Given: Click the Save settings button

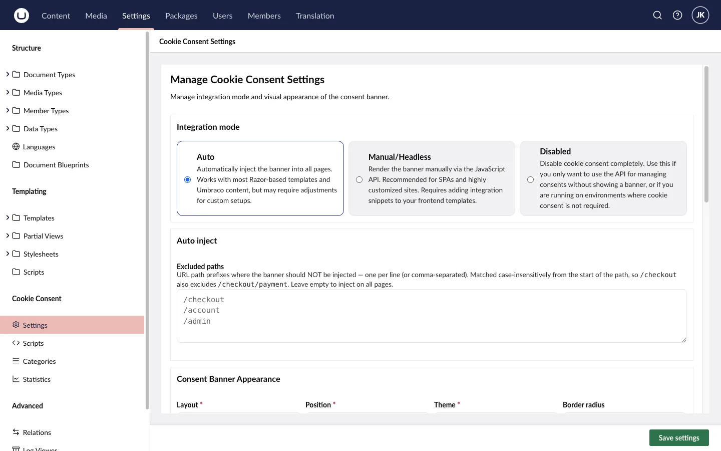Looking at the screenshot, I should [x=679, y=437].
